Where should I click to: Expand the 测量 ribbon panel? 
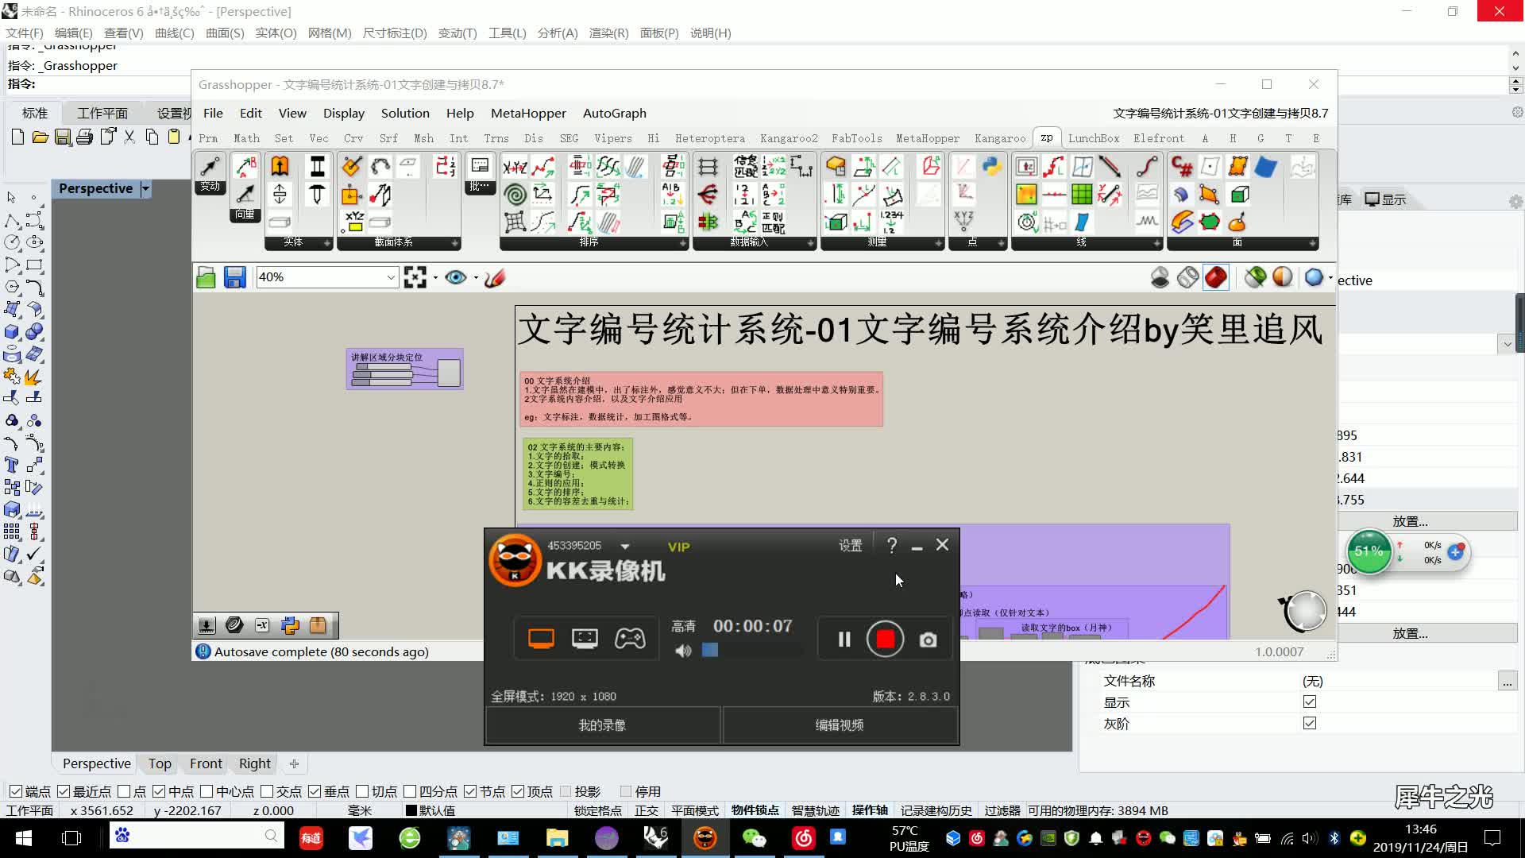click(938, 243)
